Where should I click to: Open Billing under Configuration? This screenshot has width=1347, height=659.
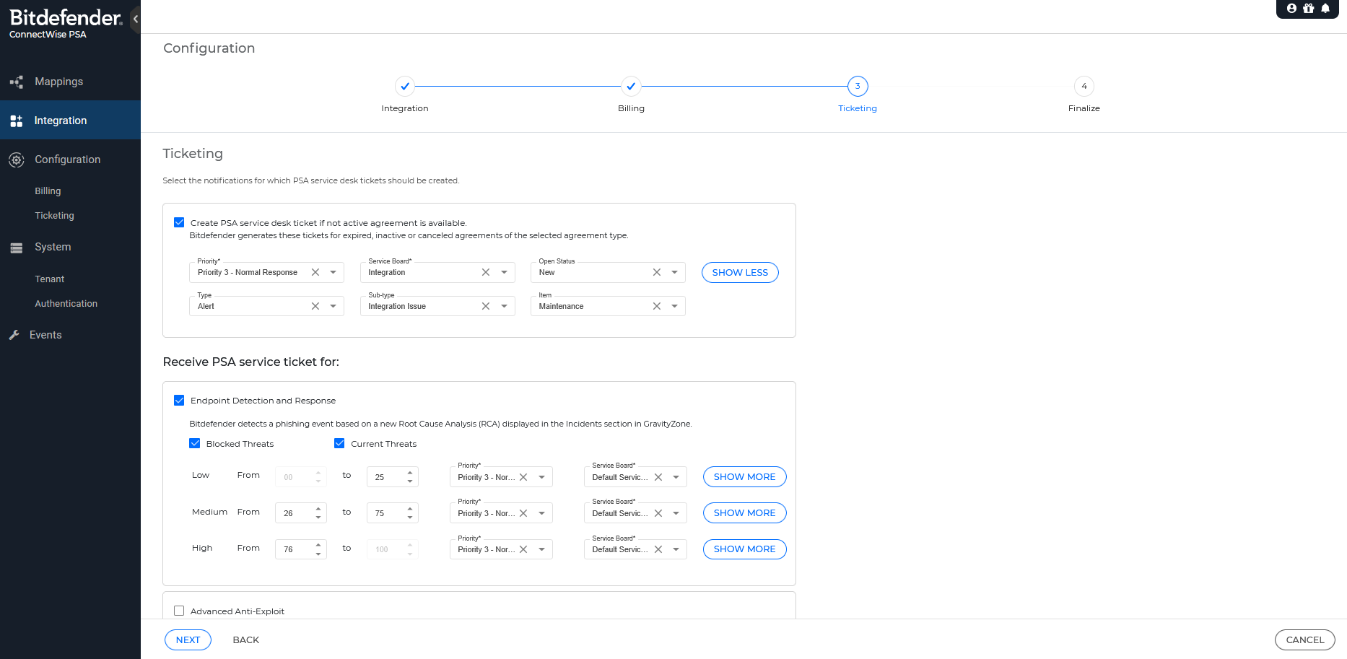pos(48,191)
